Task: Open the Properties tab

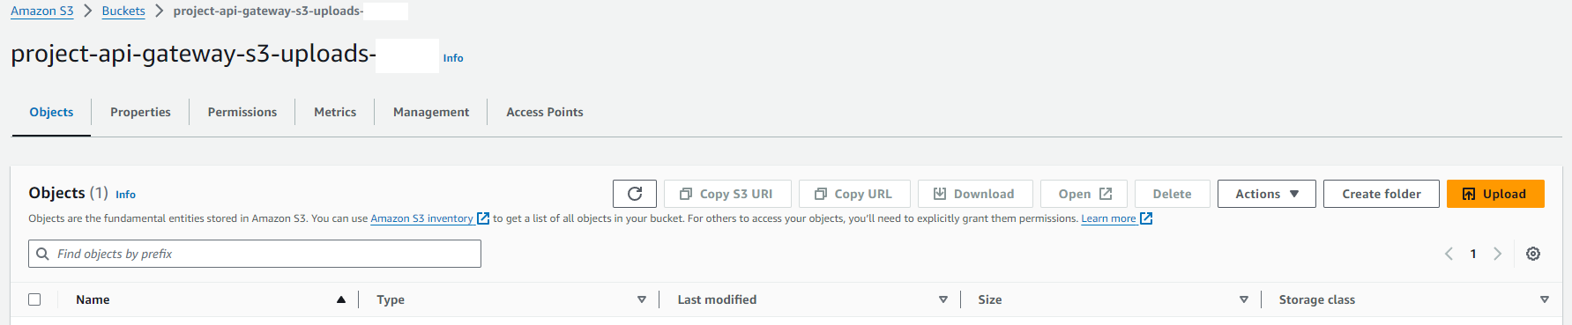Action: click(140, 112)
